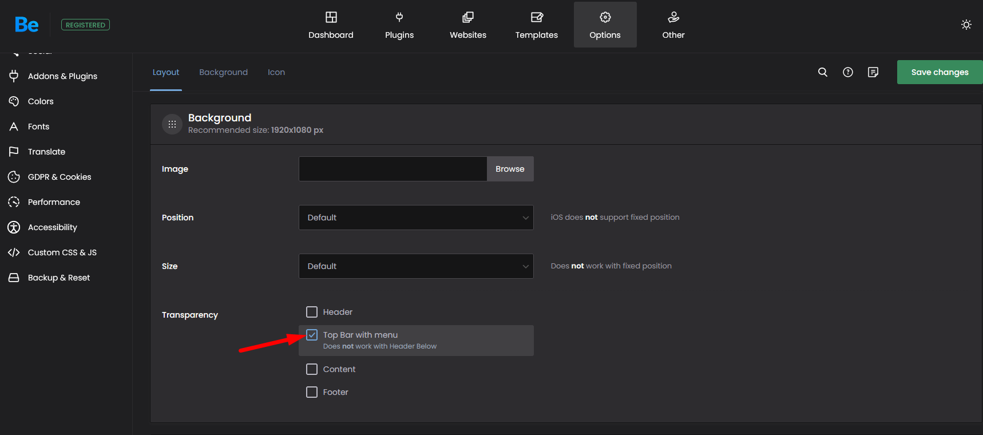Image resolution: width=983 pixels, height=435 pixels.
Task: Click Browse to choose an image
Action: tap(510, 169)
